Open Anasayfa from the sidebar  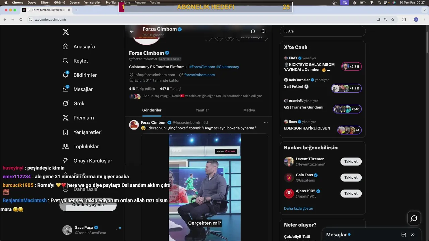[x=79, y=47]
